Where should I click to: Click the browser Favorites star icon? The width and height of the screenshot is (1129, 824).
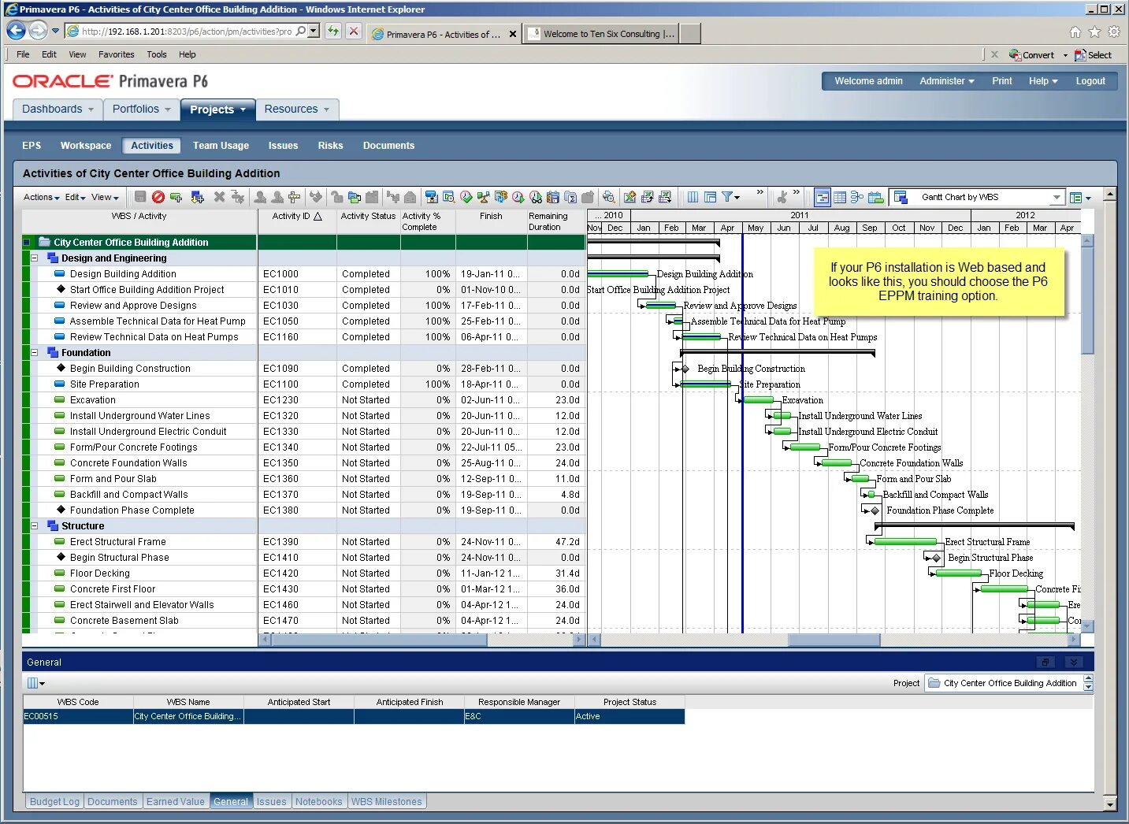[x=1094, y=32]
